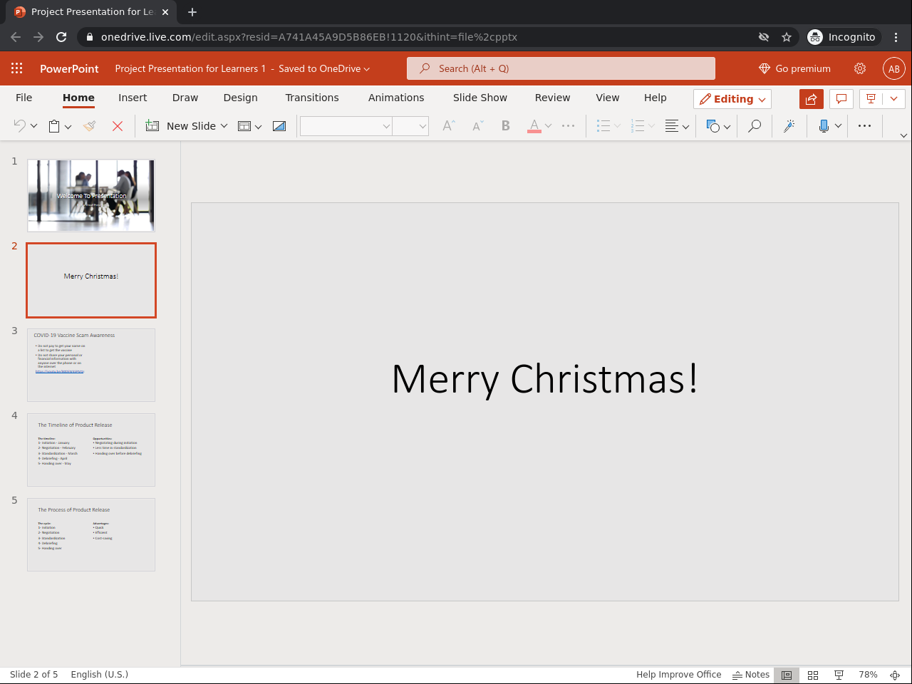
Task: Switch to the Design tab
Action: pos(241,98)
